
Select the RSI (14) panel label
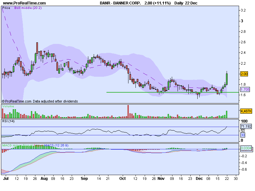pos(8,121)
